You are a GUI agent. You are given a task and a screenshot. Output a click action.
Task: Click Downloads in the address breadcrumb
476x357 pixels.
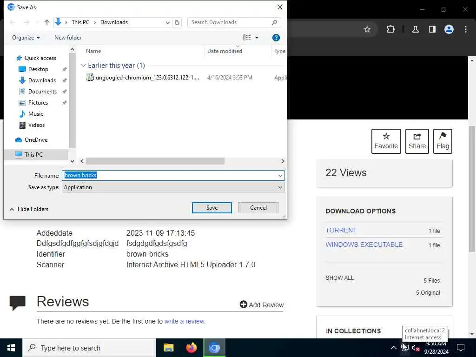114,22
